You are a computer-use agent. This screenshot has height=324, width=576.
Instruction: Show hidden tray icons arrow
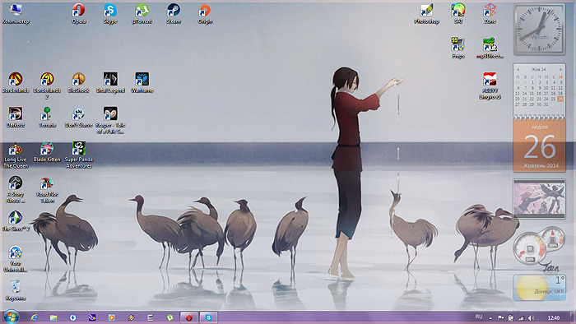click(490, 317)
